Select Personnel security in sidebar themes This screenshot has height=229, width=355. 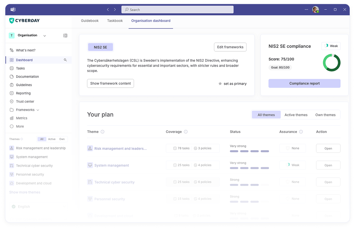point(30,174)
